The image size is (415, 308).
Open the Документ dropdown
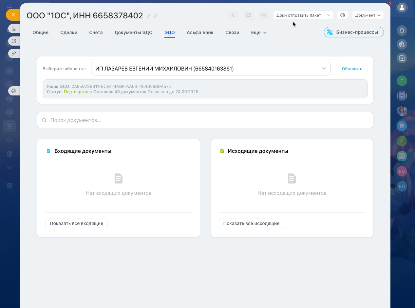pyautogui.click(x=368, y=15)
